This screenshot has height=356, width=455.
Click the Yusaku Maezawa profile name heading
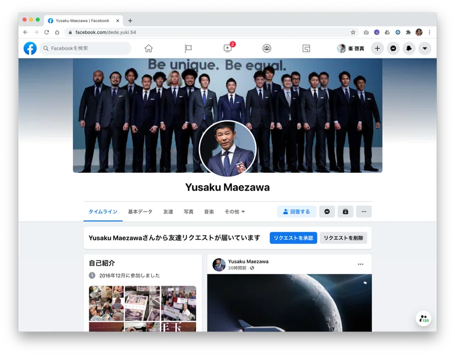pos(227,188)
